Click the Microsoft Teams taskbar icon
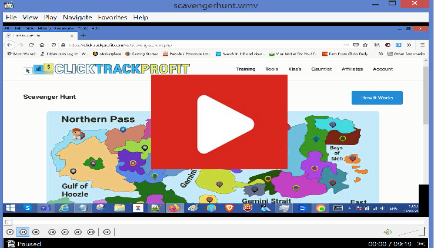Viewport: 434px width, 248px height. click(x=45, y=208)
